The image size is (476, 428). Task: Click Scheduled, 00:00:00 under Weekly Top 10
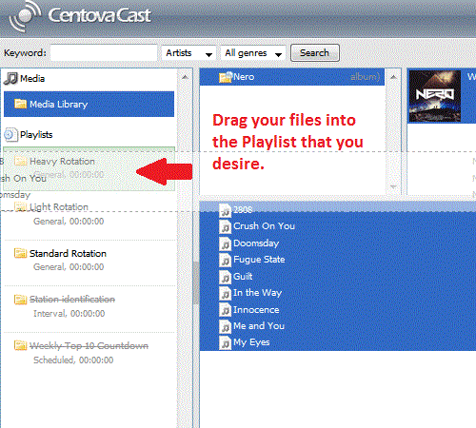[73, 360]
